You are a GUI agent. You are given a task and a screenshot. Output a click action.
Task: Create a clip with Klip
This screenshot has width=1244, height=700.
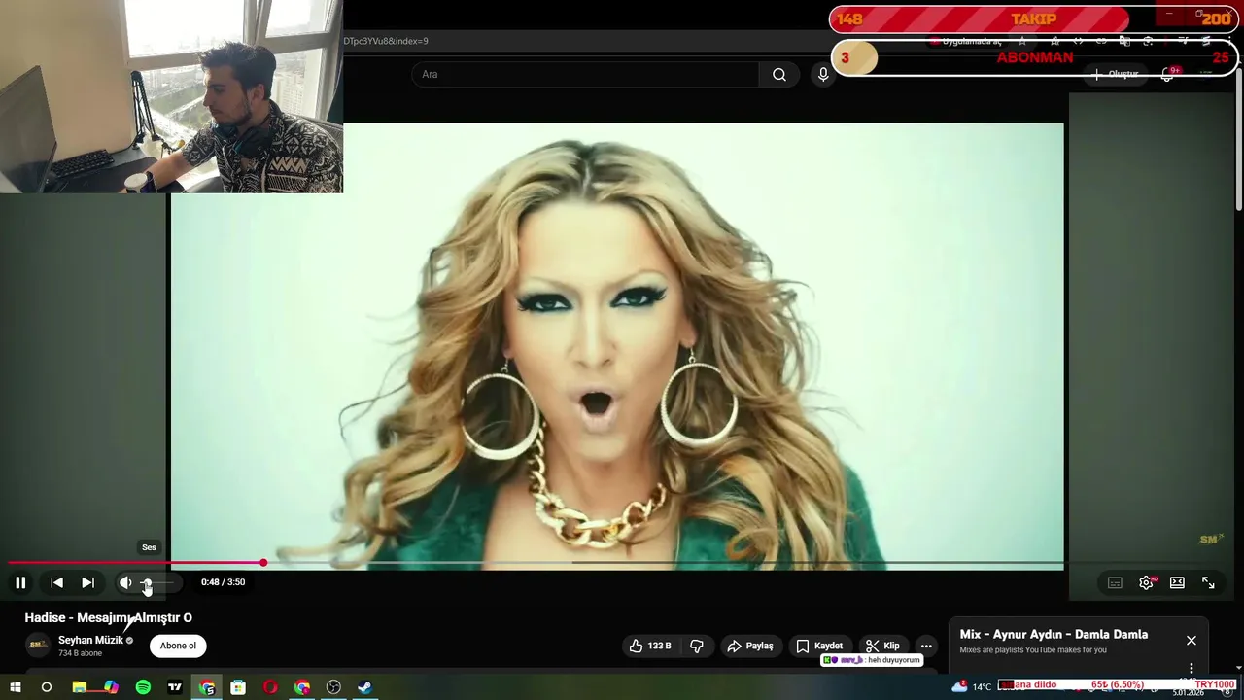tap(882, 646)
